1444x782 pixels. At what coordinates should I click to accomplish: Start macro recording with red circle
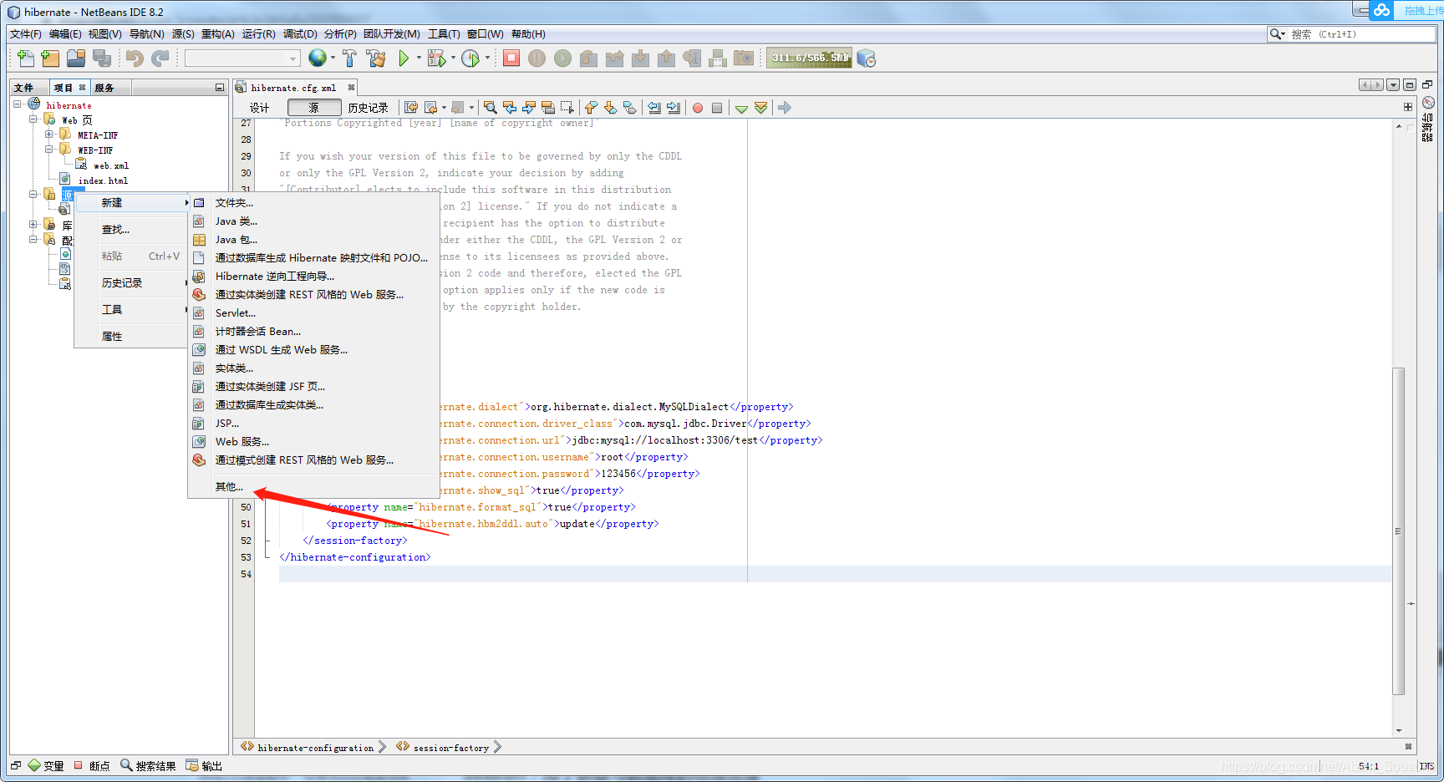tap(698, 108)
